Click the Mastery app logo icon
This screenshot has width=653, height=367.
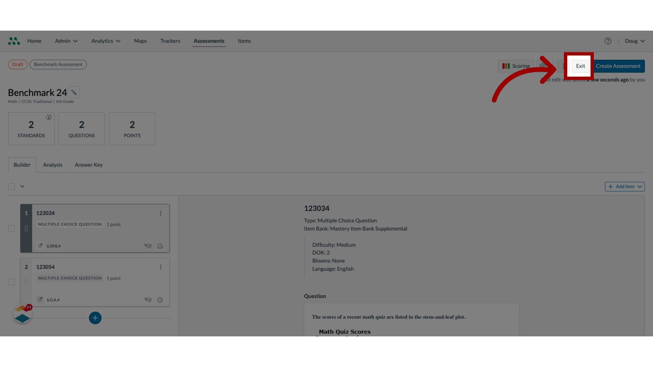click(x=14, y=41)
